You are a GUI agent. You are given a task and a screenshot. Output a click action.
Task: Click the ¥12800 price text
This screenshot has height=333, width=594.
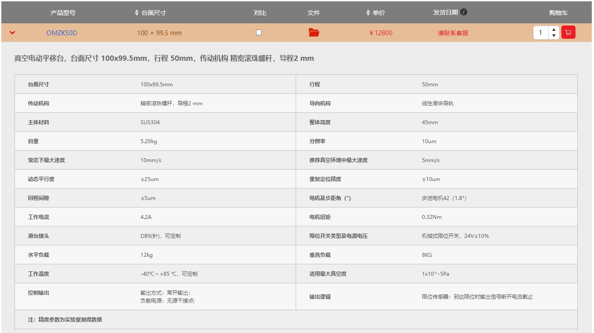coord(381,33)
